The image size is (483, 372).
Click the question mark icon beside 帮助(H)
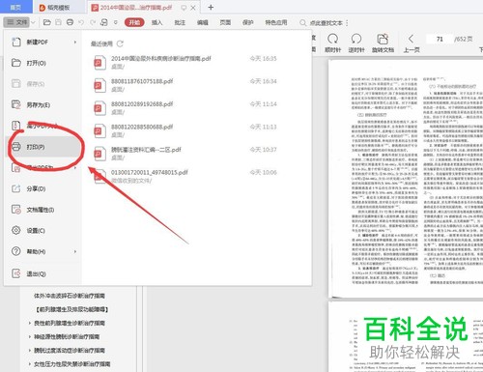click(x=16, y=251)
